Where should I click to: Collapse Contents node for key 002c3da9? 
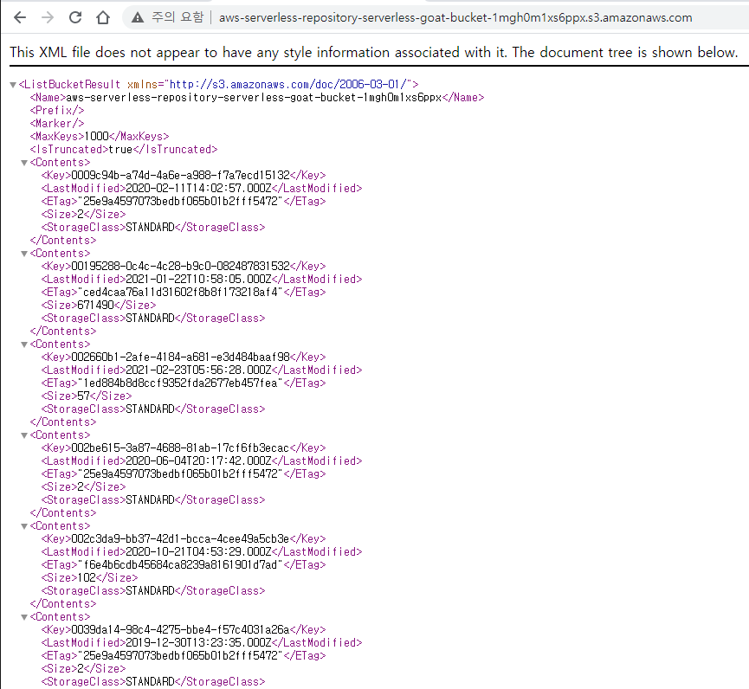tap(24, 526)
